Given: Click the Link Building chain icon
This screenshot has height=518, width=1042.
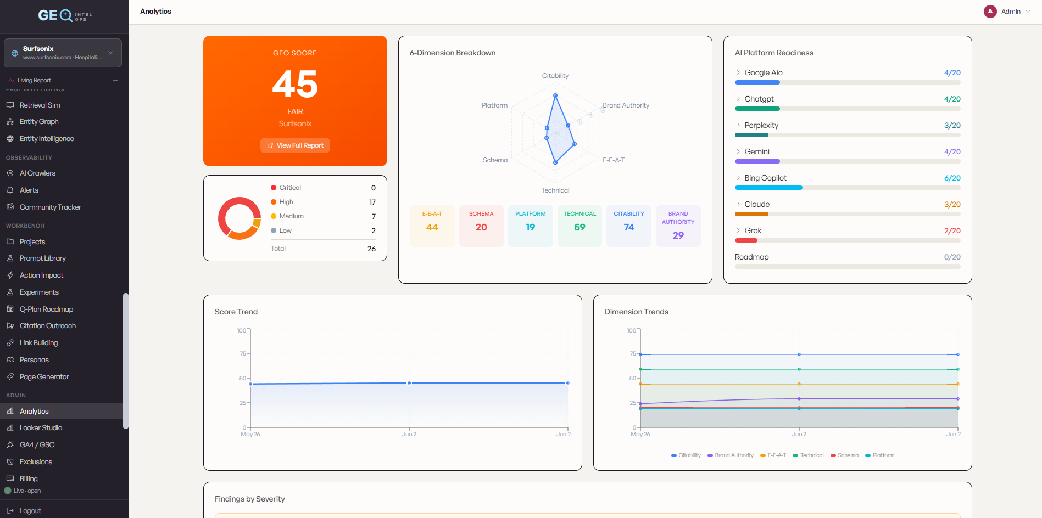Looking at the screenshot, I should [x=10, y=342].
